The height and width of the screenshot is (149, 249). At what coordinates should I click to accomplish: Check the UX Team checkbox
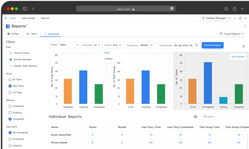10,93
